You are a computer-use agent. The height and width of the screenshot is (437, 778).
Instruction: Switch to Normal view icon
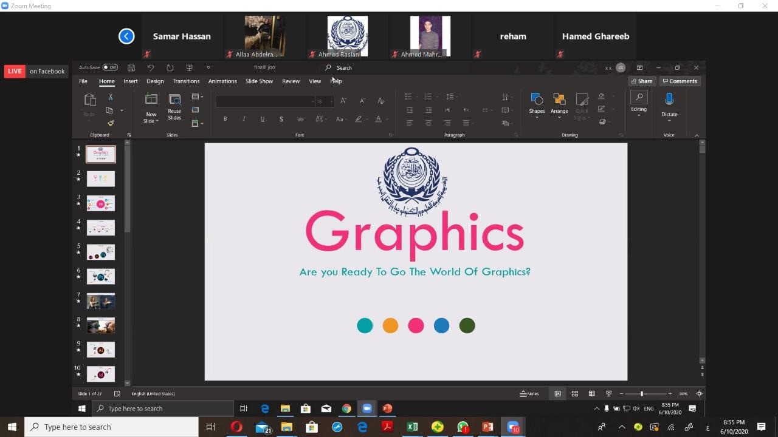tap(557, 393)
